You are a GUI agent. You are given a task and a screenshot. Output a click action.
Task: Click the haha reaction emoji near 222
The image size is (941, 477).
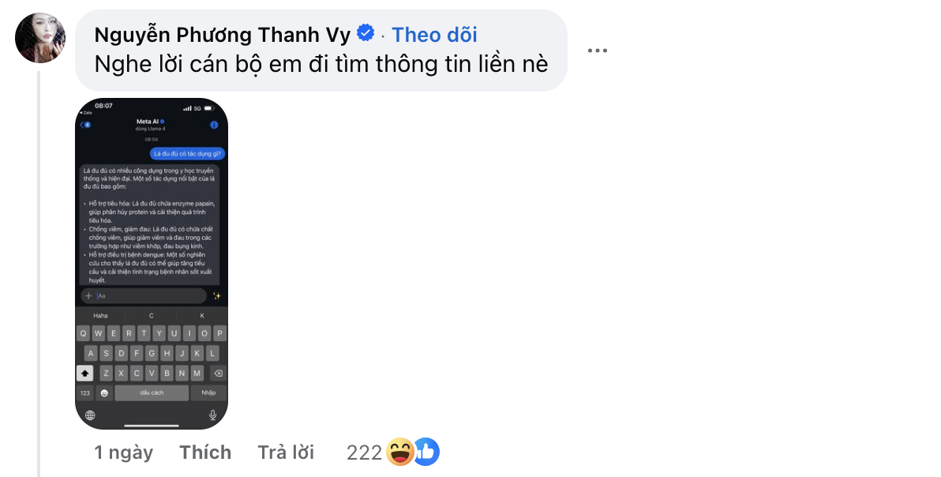(402, 452)
